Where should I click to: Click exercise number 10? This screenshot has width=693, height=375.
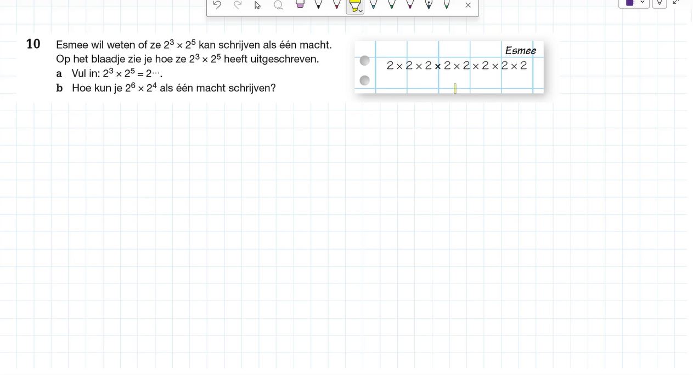(33, 44)
